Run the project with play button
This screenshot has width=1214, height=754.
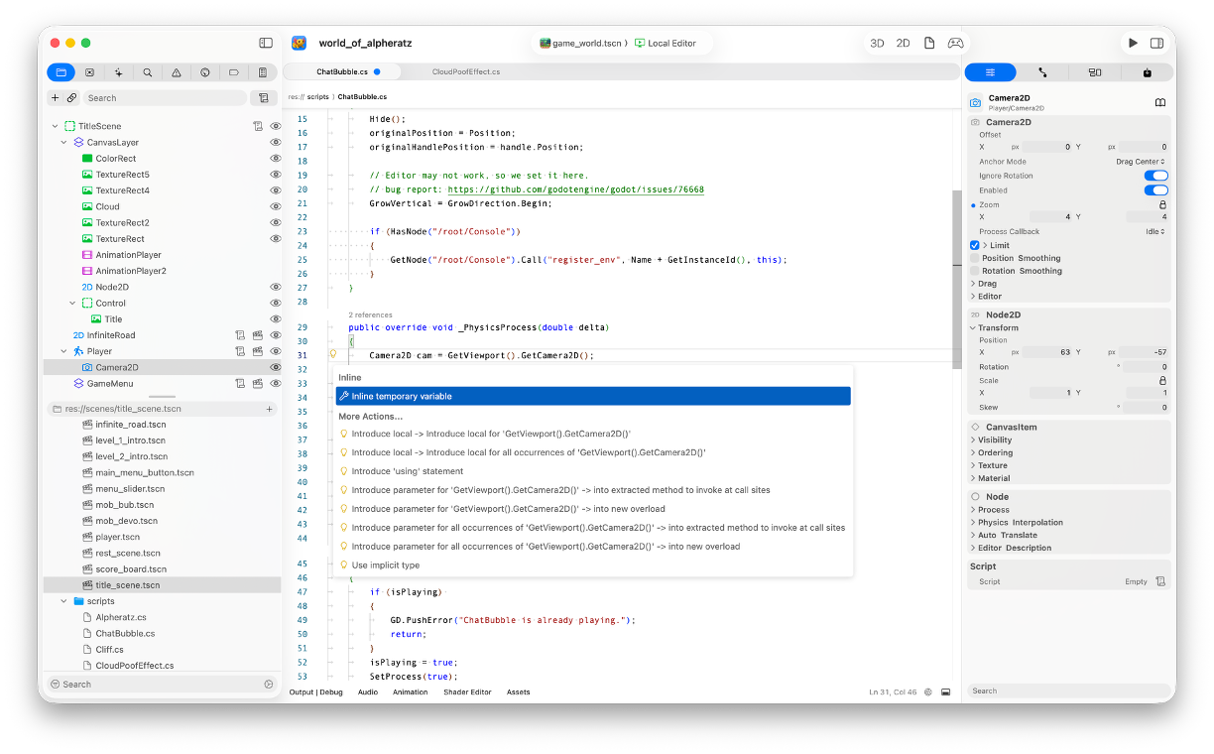[1133, 44]
